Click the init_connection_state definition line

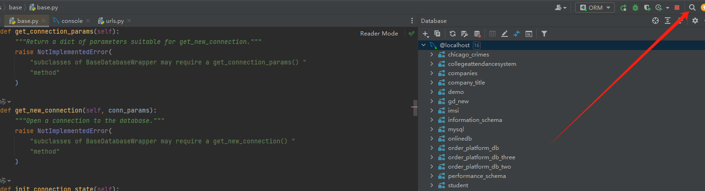tap(60, 189)
